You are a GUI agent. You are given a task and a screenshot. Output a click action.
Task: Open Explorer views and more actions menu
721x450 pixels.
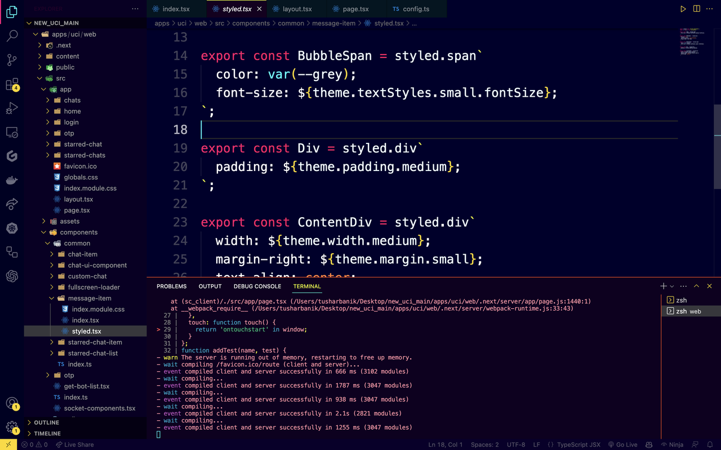coord(135,9)
